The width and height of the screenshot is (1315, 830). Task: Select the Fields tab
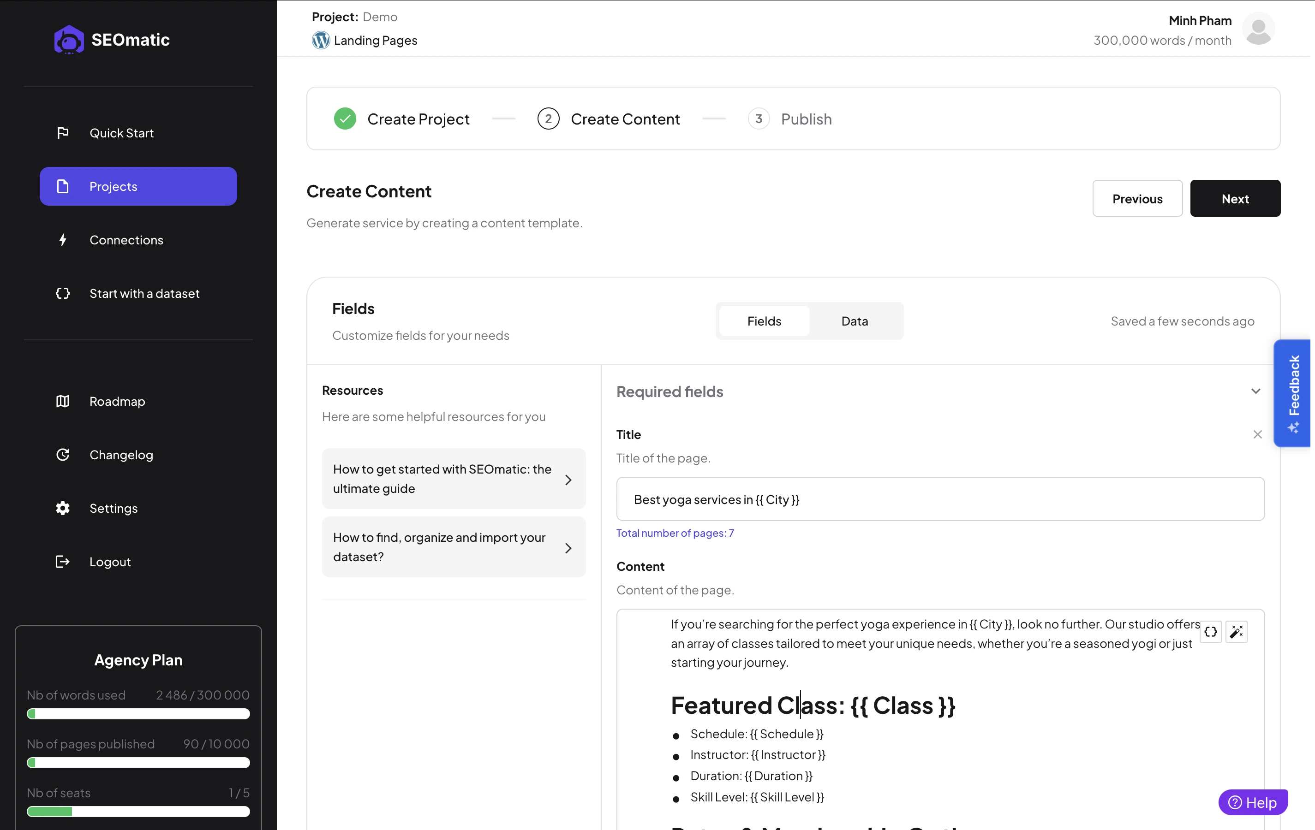764,321
